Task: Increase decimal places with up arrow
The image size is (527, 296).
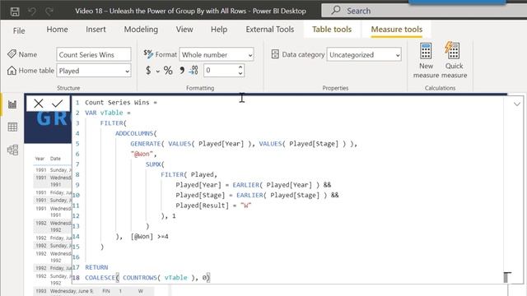Action: pyautogui.click(x=240, y=67)
